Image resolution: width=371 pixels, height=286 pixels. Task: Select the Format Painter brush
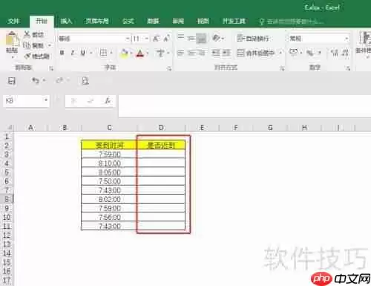click(27, 56)
